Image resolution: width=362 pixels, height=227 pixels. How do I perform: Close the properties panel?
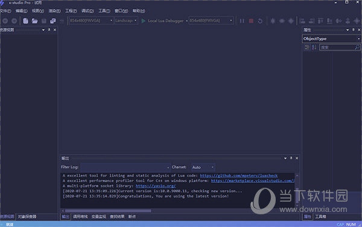click(x=359, y=30)
